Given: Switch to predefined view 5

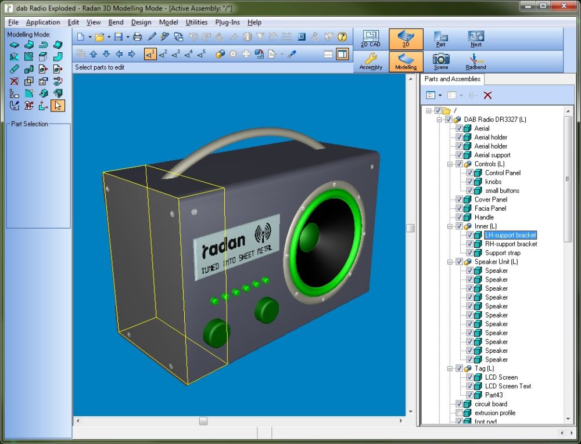Looking at the screenshot, I should tap(201, 54).
